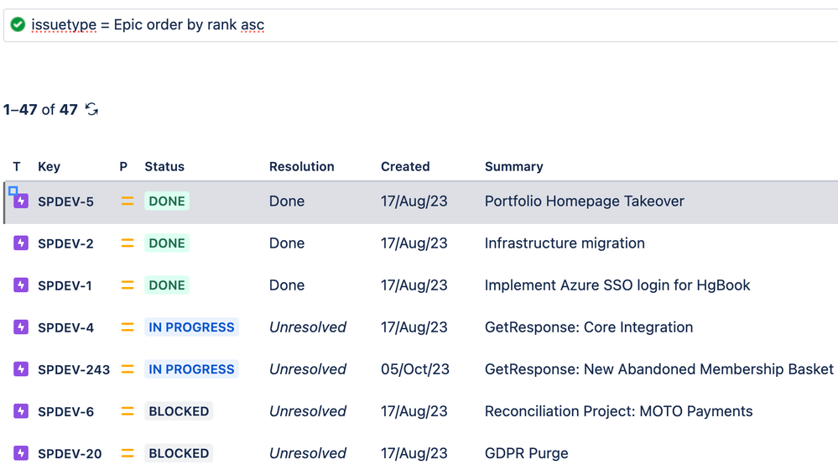The image size is (838, 470).
Task: Click the JQL query input field
Action: pyautogui.click(x=422, y=24)
